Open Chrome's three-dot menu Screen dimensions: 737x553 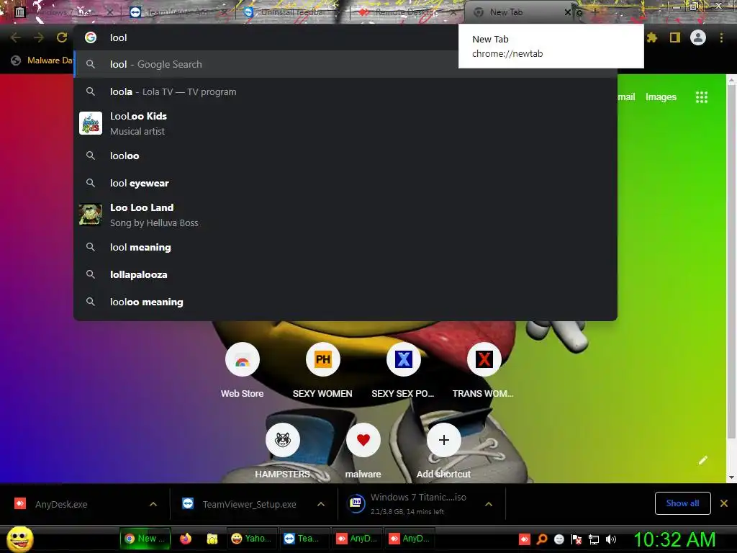(721, 37)
